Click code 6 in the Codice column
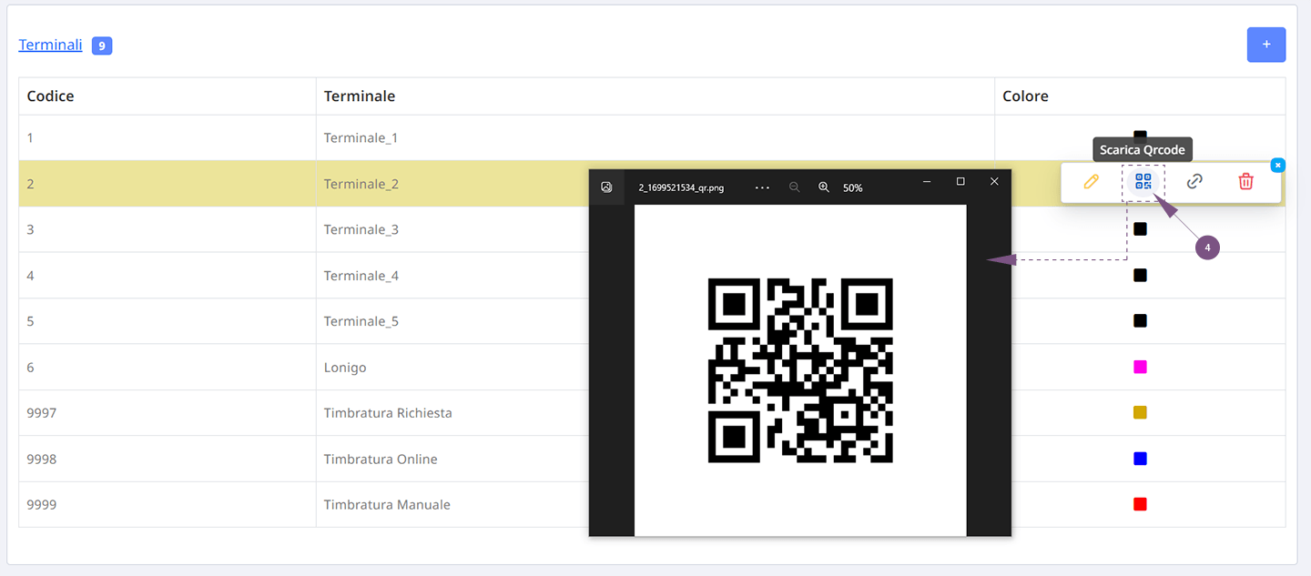This screenshot has height=576, width=1311. coord(31,368)
